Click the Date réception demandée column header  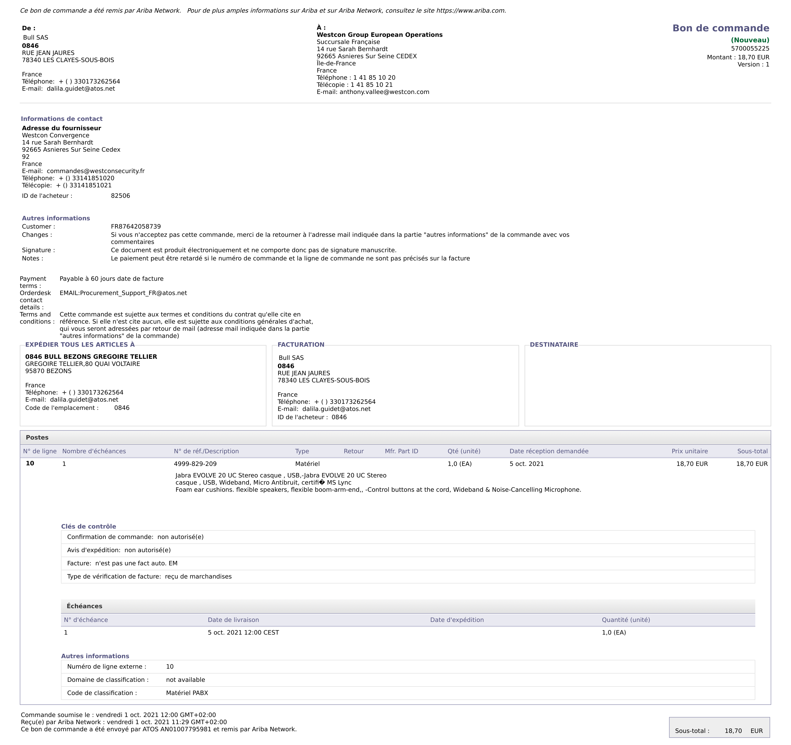pos(549,451)
